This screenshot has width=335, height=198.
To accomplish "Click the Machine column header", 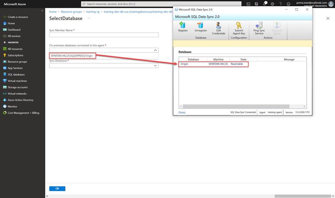I will [218, 59].
